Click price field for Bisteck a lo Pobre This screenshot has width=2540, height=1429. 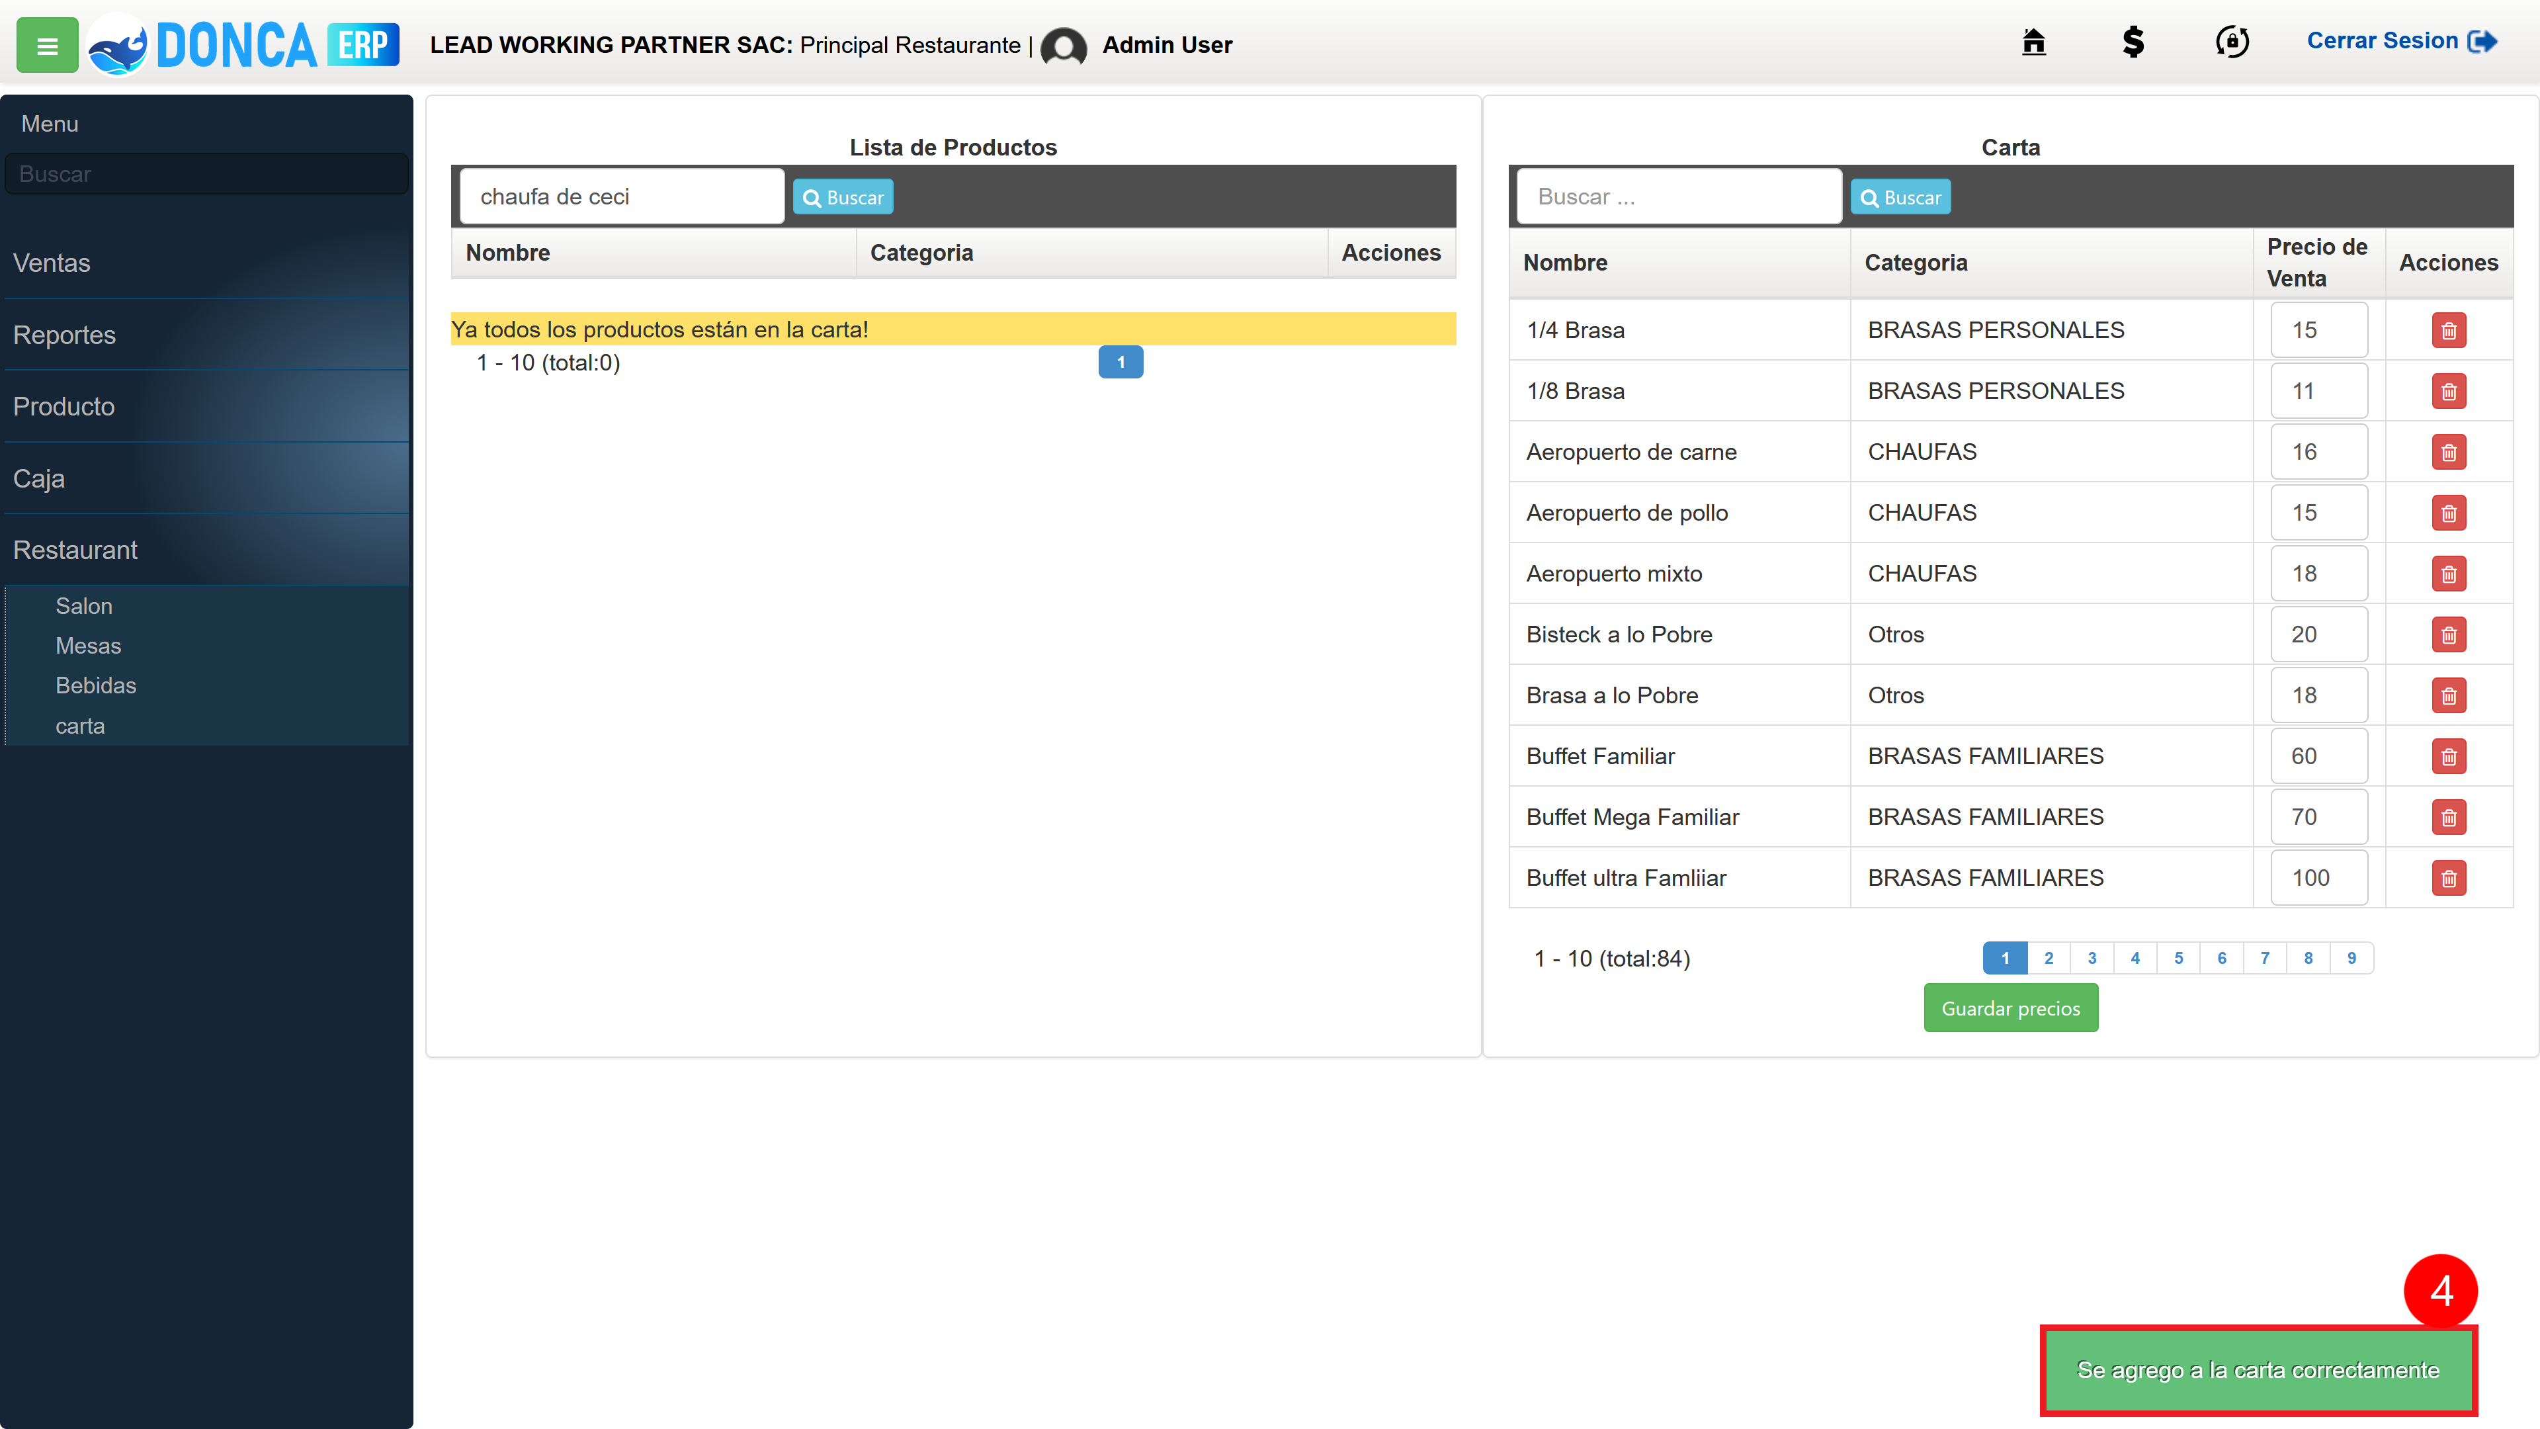[2319, 635]
